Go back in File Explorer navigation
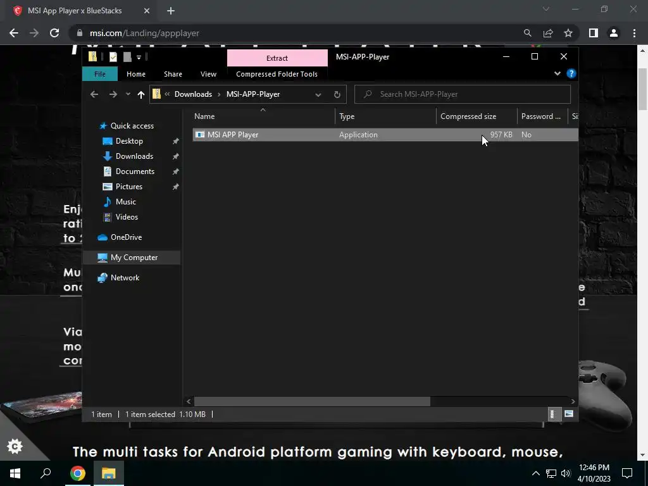Viewport: 648px width, 486px height. (x=94, y=94)
